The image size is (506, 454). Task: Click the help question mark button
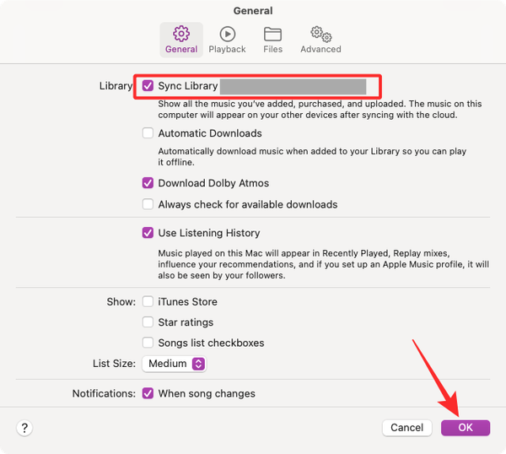click(24, 428)
